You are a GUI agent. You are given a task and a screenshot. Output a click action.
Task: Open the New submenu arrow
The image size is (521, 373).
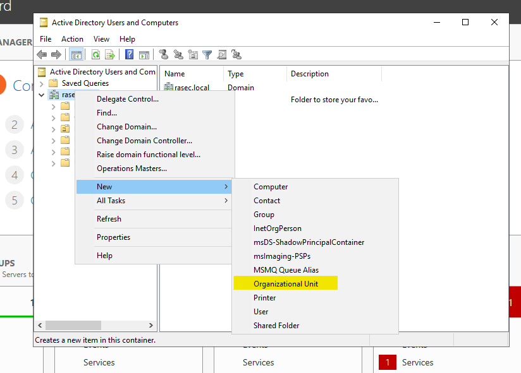click(226, 187)
